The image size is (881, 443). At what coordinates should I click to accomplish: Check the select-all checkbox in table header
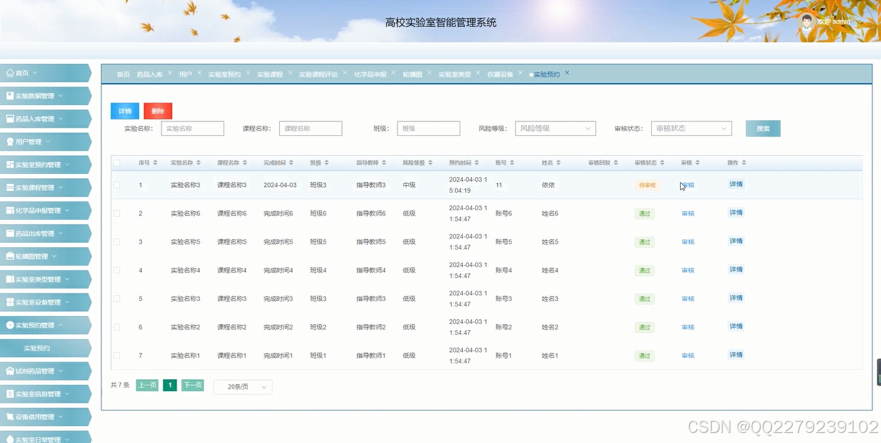click(x=116, y=162)
